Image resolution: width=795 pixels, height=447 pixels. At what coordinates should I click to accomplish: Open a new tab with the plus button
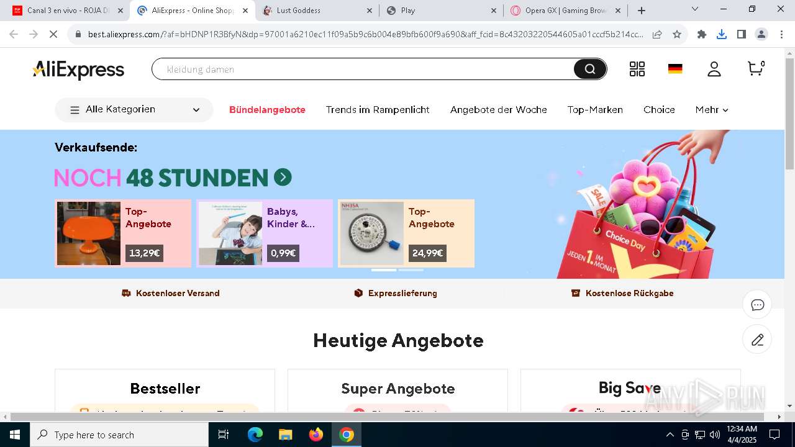click(642, 11)
